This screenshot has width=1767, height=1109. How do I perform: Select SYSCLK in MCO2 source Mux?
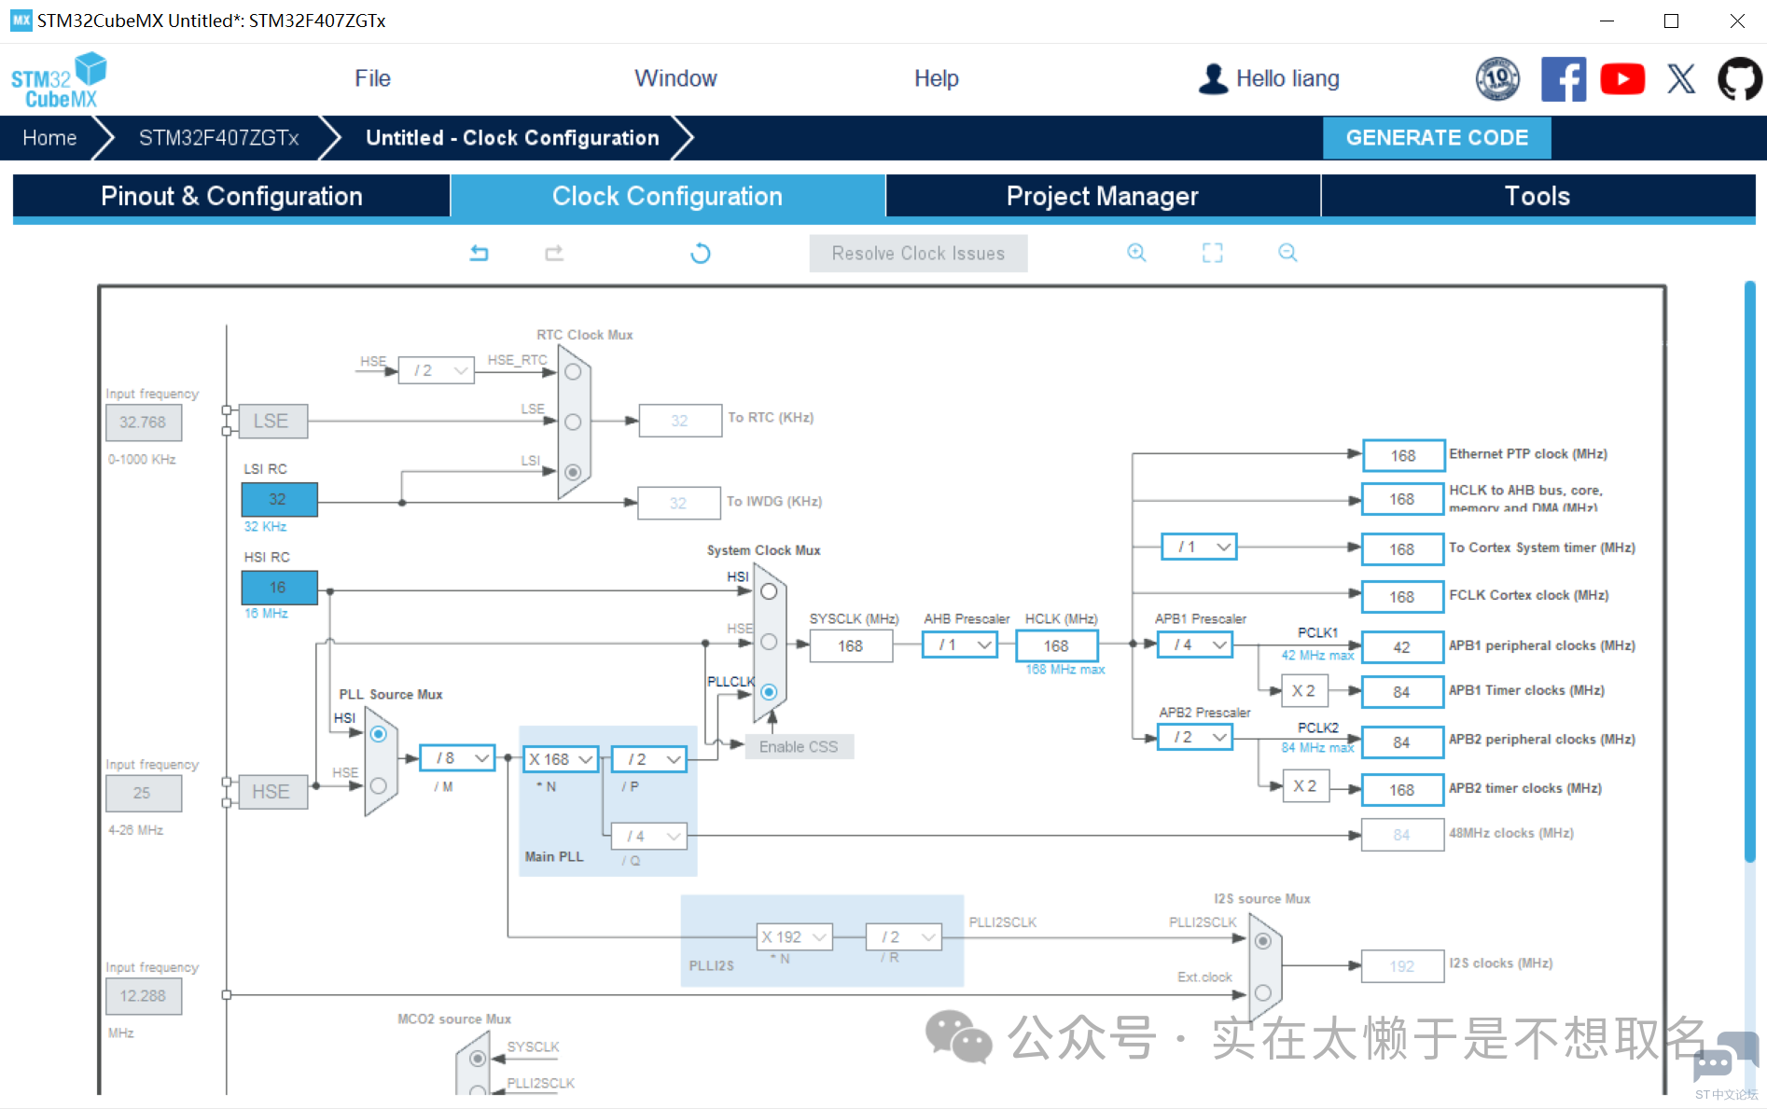pyautogui.click(x=478, y=1058)
